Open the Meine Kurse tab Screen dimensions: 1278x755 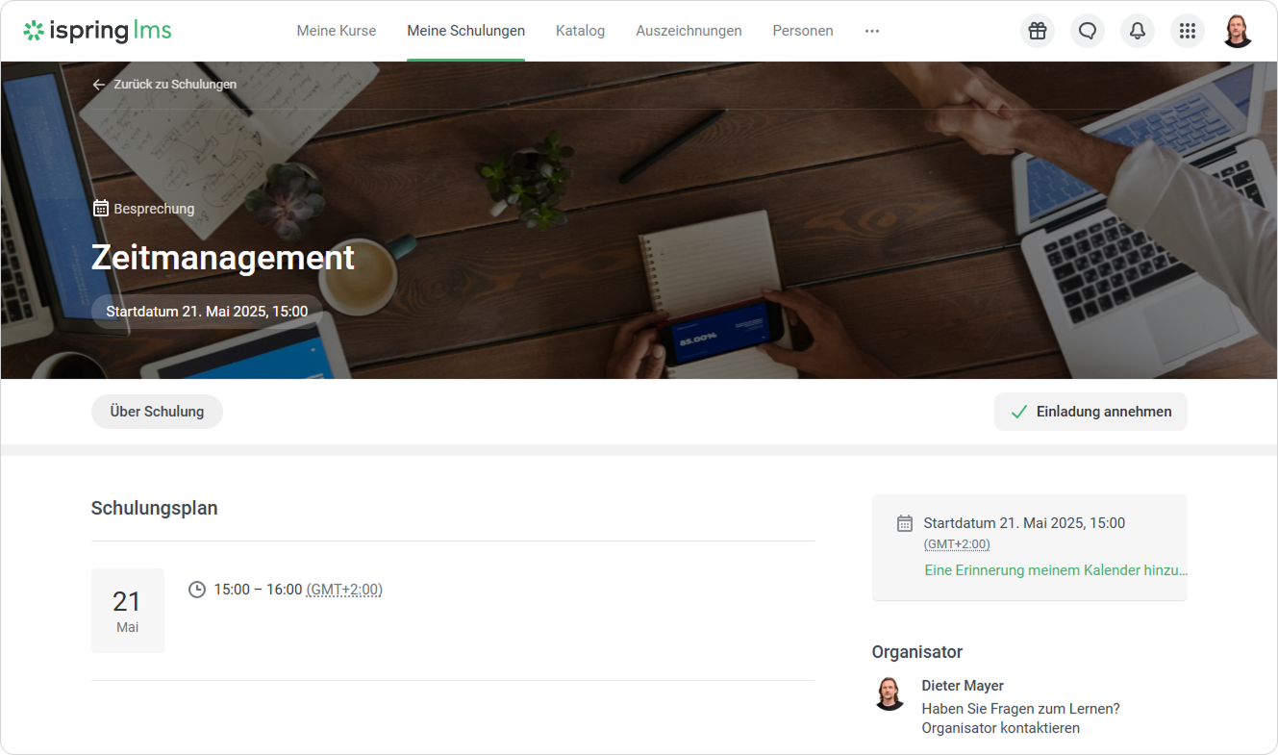coord(336,31)
